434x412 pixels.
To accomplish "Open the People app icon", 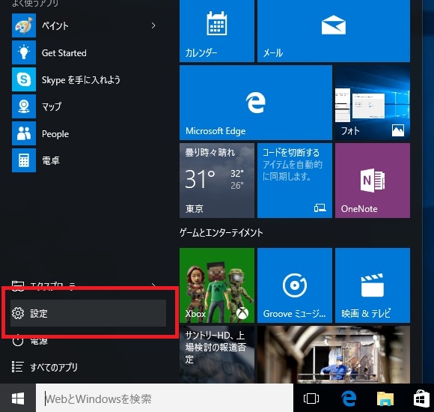I will pos(24,133).
